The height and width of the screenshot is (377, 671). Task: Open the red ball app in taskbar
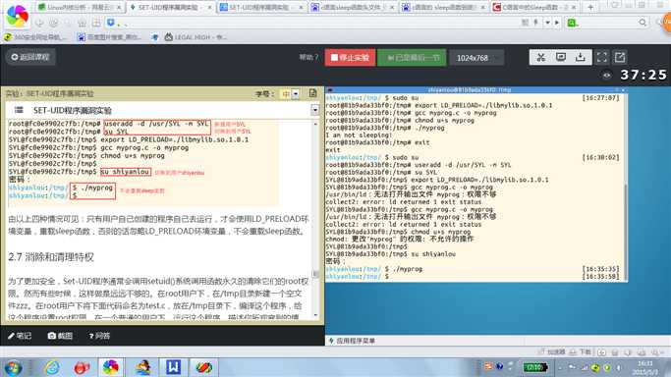click(x=82, y=367)
